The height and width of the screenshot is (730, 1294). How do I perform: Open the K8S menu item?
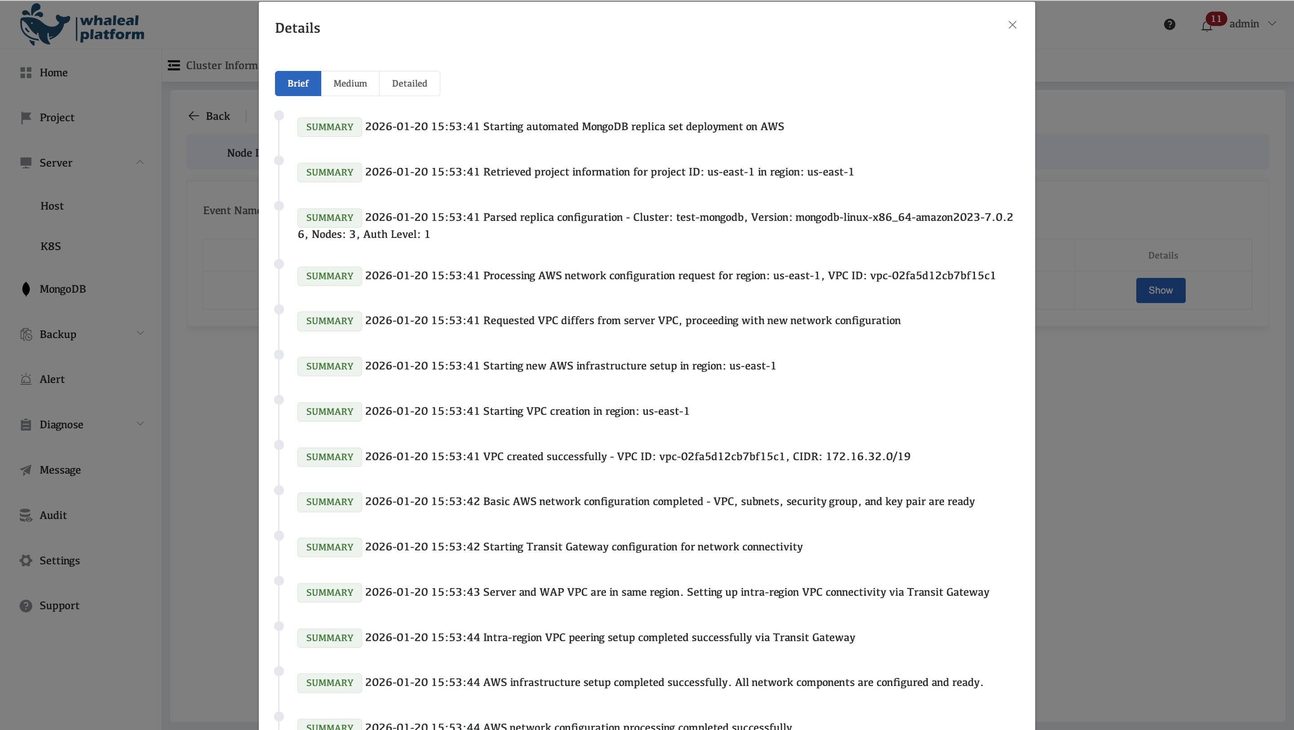pyautogui.click(x=51, y=246)
